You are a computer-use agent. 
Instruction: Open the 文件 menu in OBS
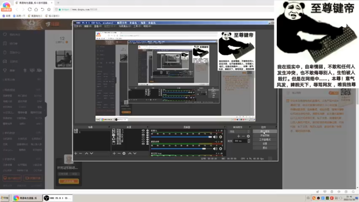pos(77,26)
